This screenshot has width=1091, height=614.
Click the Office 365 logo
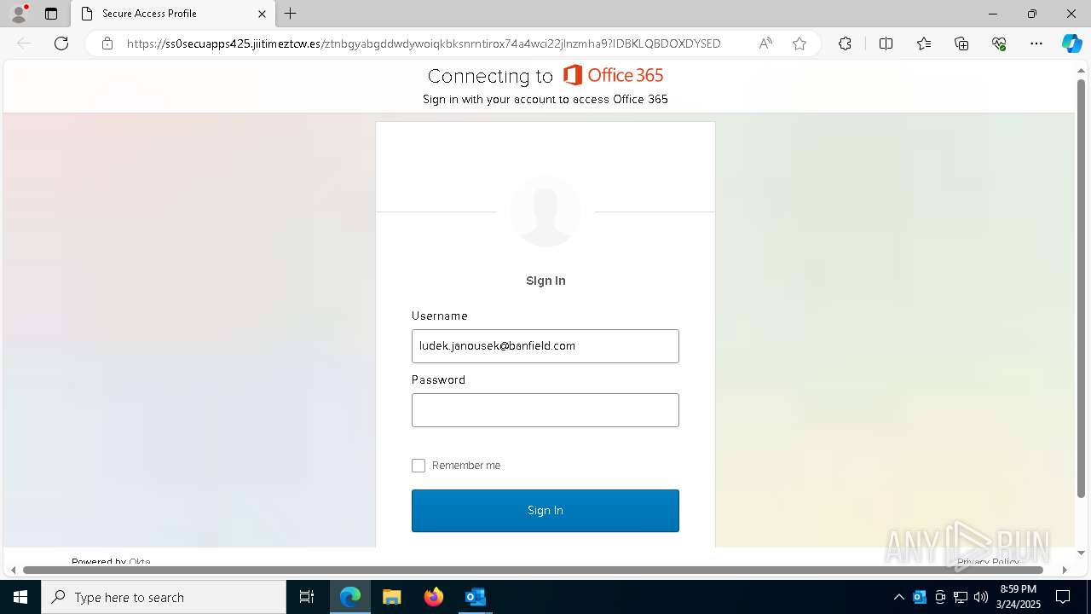[614, 75]
